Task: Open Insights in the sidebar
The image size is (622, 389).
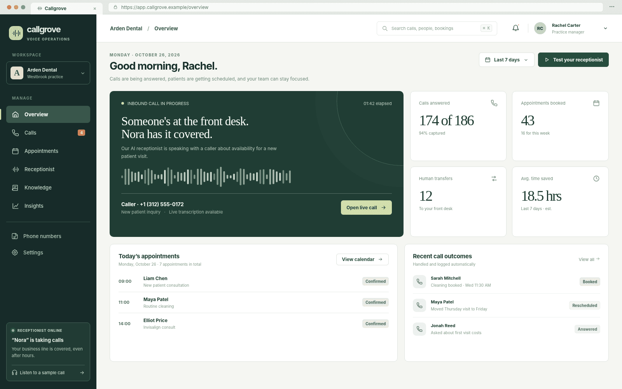Action: coord(48,206)
